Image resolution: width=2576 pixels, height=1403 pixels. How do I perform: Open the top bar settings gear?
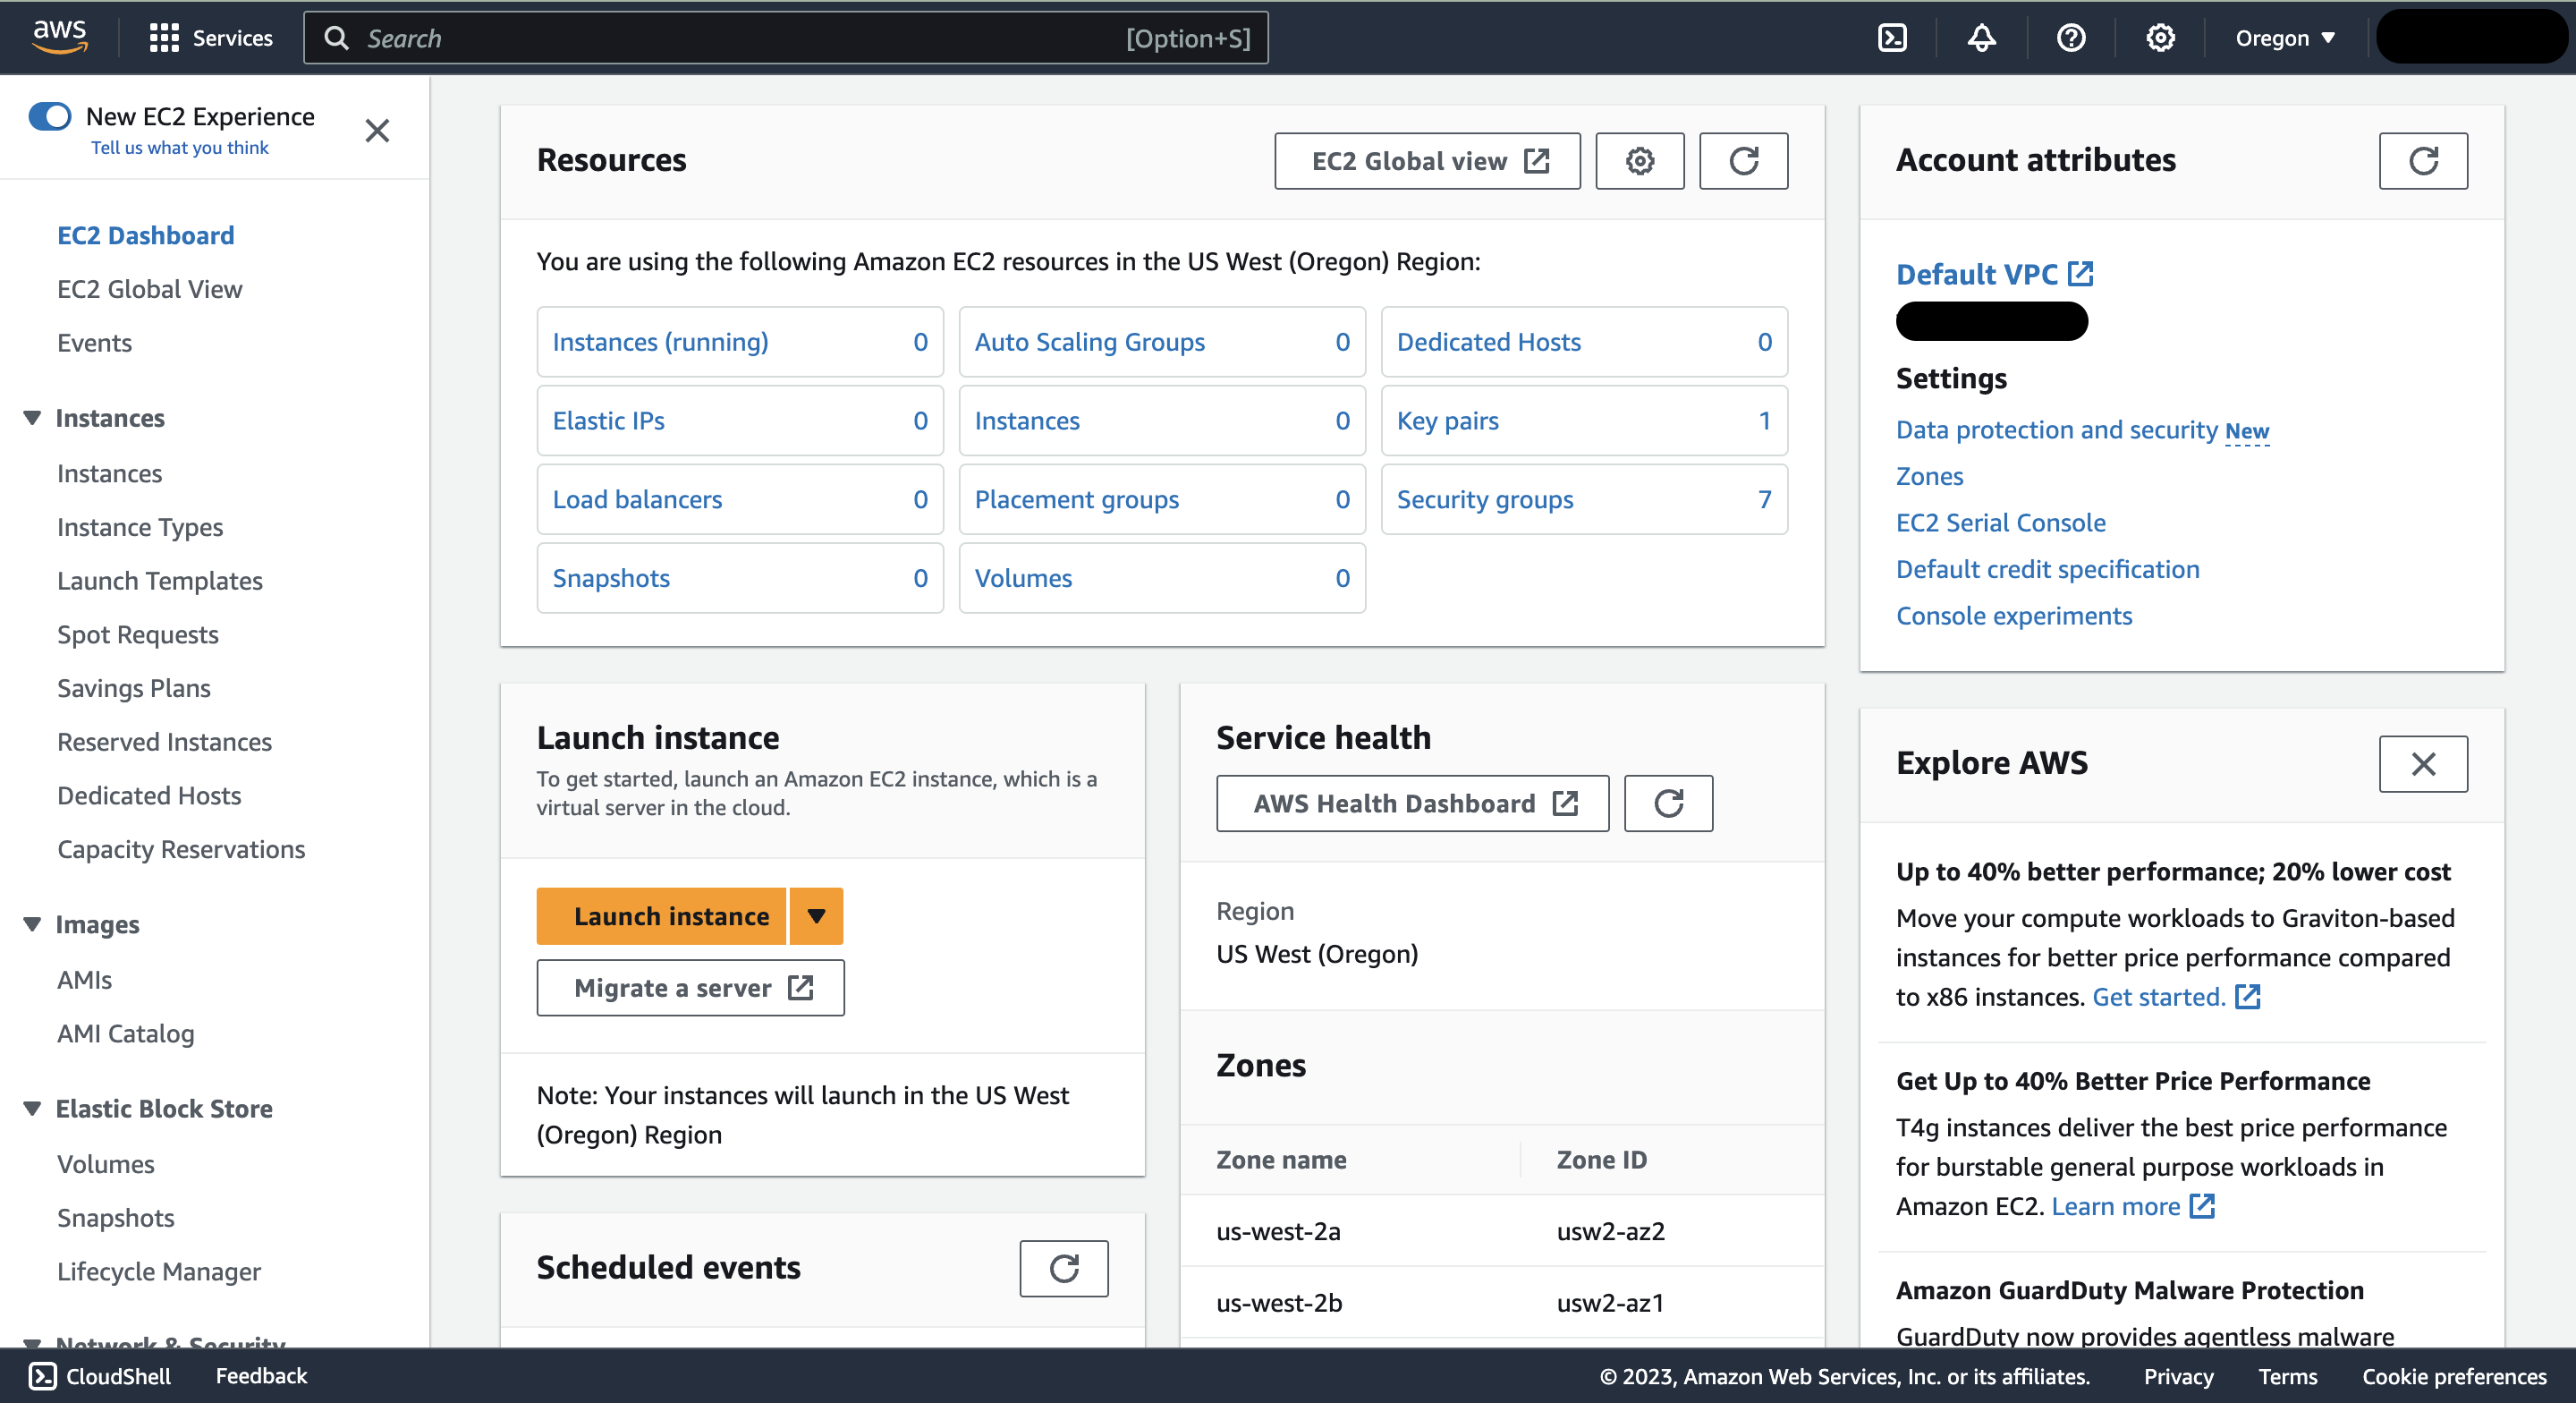click(2160, 38)
